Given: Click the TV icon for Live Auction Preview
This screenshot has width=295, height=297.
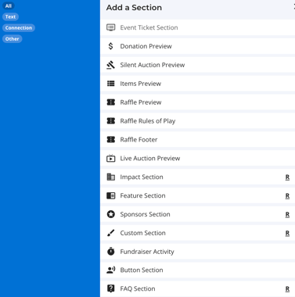Looking at the screenshot, I should pos(111,158).
